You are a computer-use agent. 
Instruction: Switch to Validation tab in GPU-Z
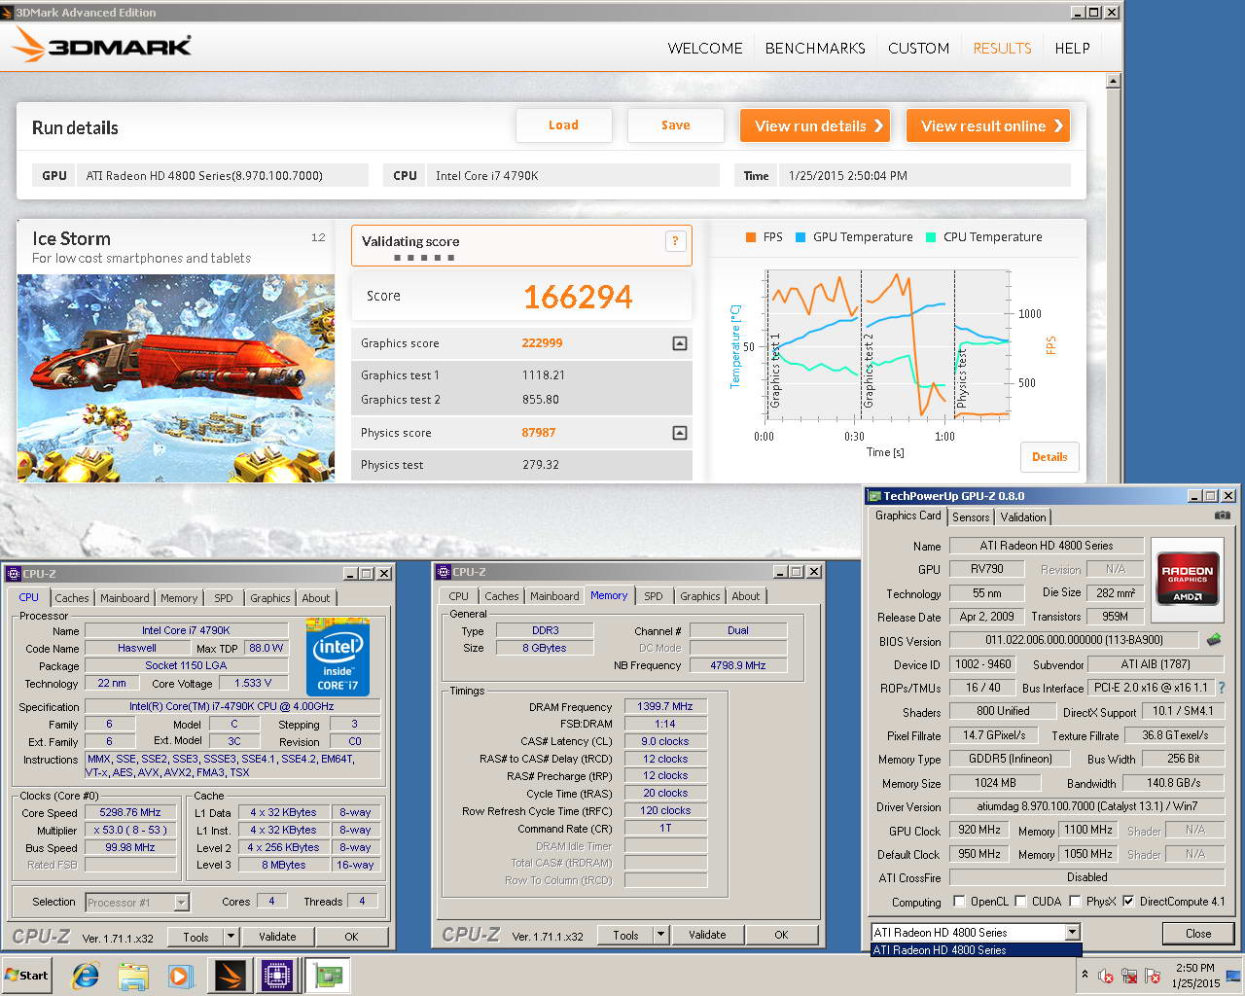click(1023, 517)
